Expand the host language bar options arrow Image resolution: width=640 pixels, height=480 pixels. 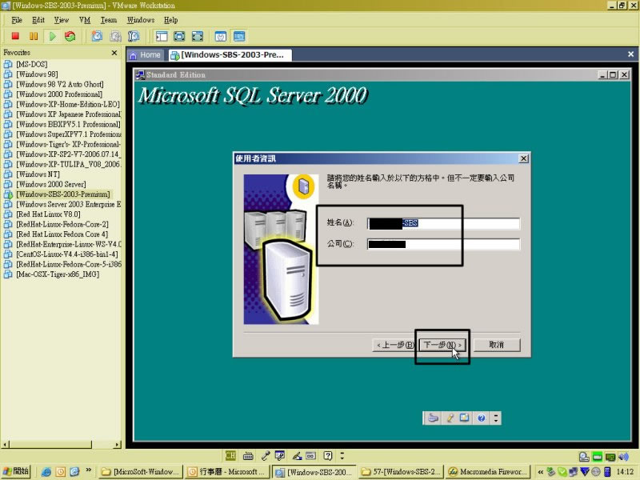pos(342,455)
